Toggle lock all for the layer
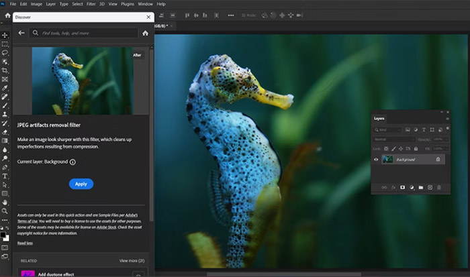This screenshot has width=470, height=277. coord(416,148)
